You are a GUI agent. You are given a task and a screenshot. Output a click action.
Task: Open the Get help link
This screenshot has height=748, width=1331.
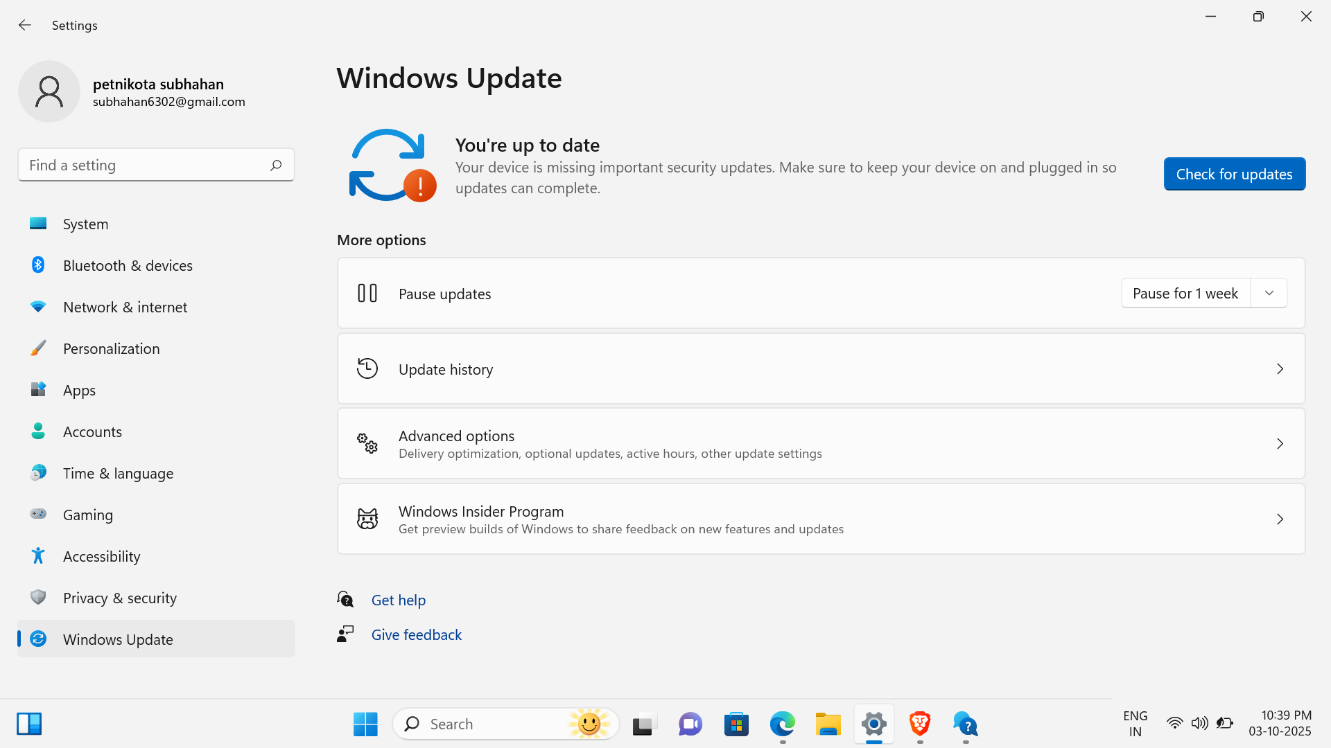click(x=399, y=600)
